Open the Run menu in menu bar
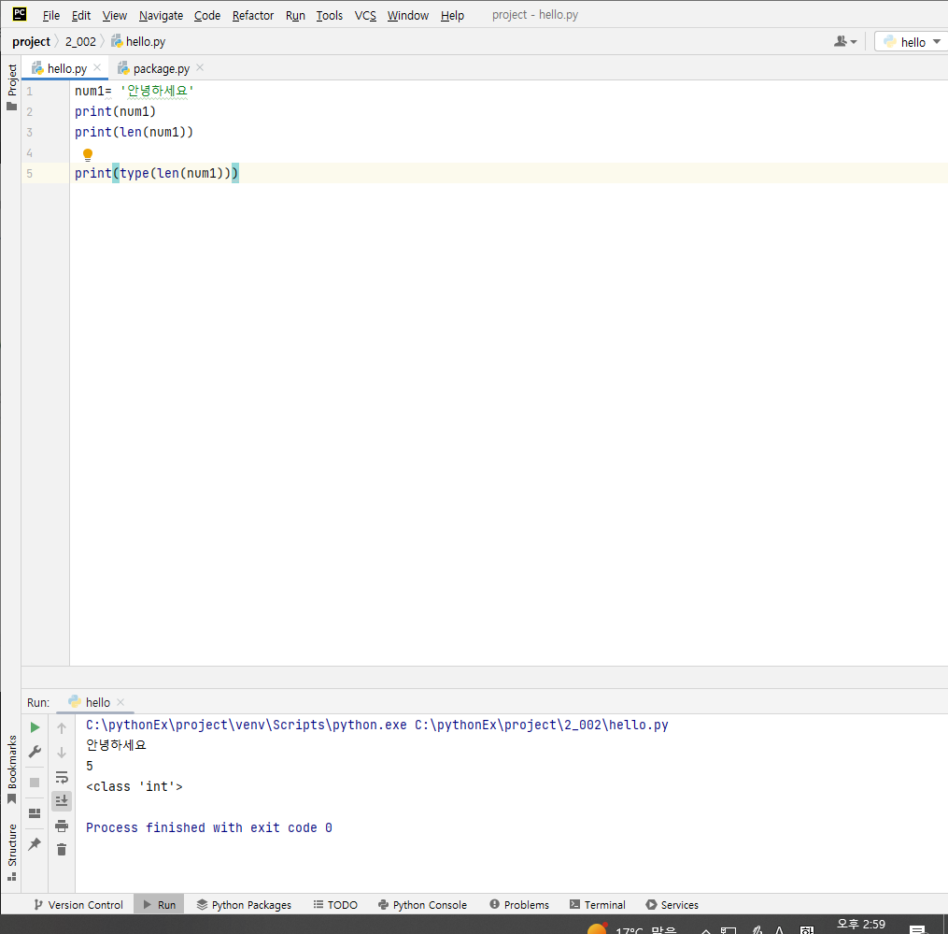 (x=295, y=15)
